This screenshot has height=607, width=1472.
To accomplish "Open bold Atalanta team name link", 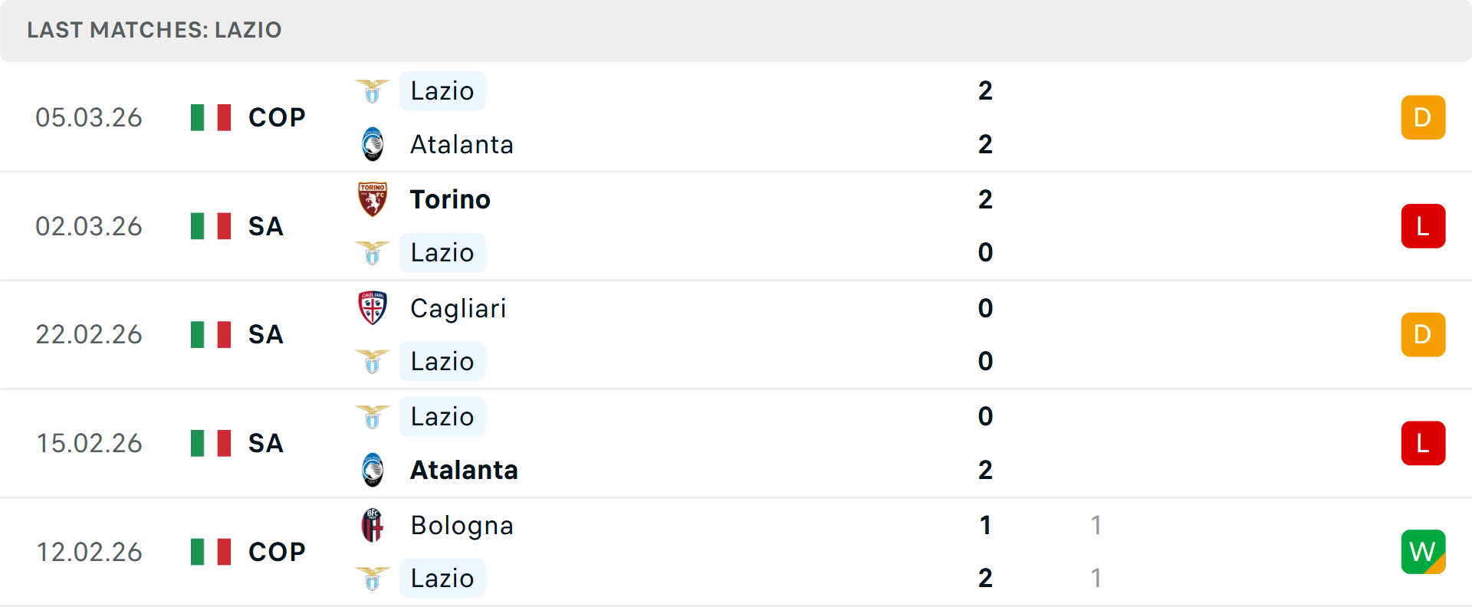I will point(464,470).
